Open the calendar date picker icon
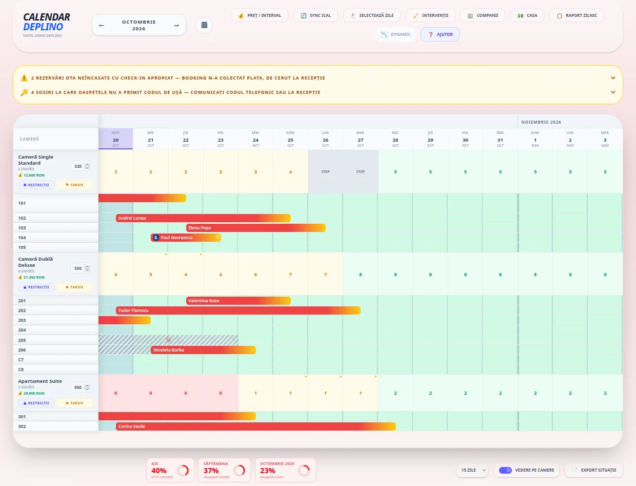This screenshot has width=636, height=486. point(204,25)
